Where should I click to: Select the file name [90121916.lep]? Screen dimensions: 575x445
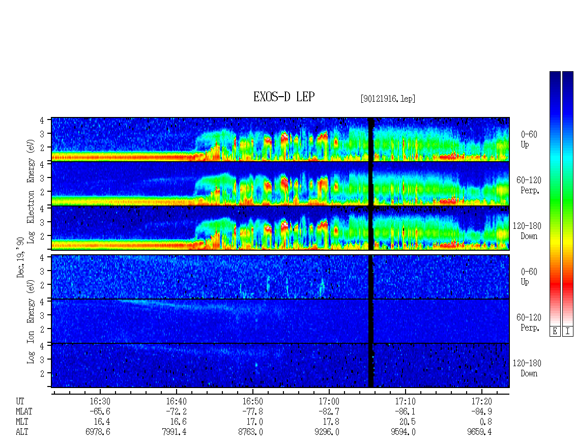click(388, 99)
